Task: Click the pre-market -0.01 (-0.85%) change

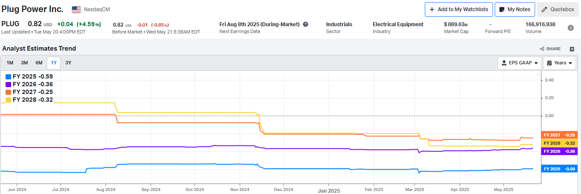Action: [153, 25]
